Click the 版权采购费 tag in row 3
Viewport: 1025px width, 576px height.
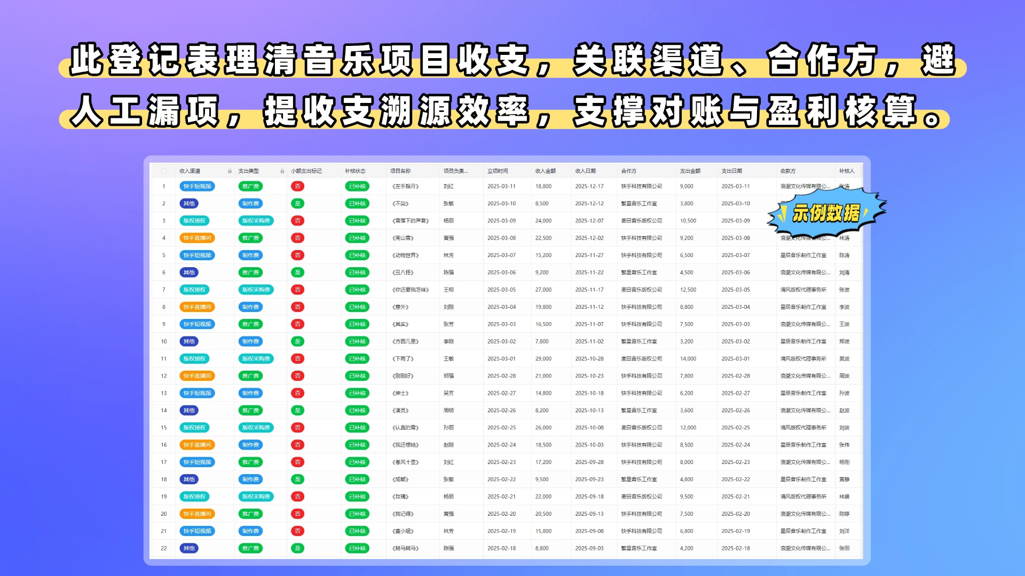coord(256,221)
